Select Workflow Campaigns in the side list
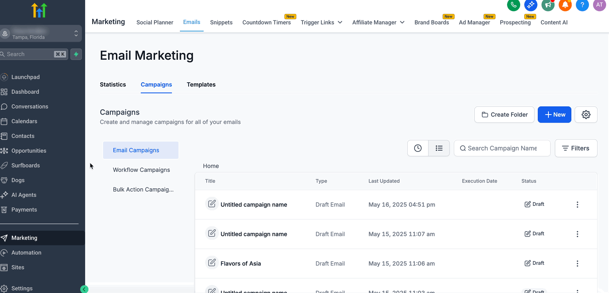This screenshot has width=609, height=293. 141,170
